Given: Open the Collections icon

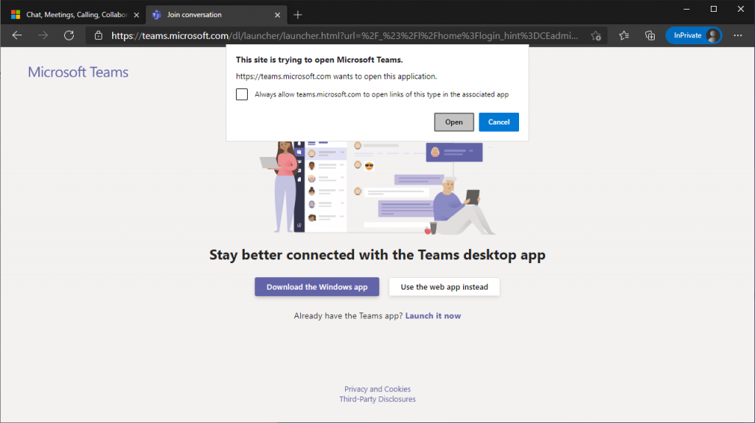Looking at the screenshot, I should click(x=650, y=35).
